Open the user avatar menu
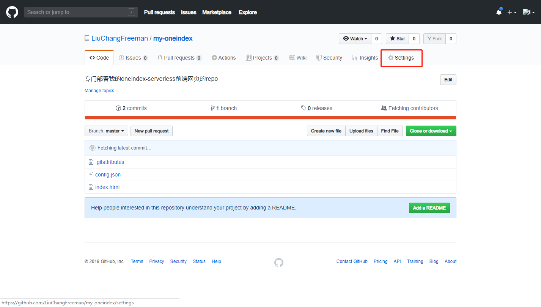Image resolution: width=541 pixels, height=307 pixels. click(528, 12)
